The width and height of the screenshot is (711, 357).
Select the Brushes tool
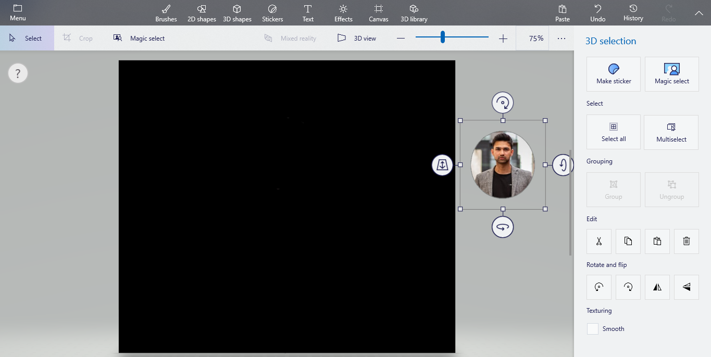click(166, 13)
